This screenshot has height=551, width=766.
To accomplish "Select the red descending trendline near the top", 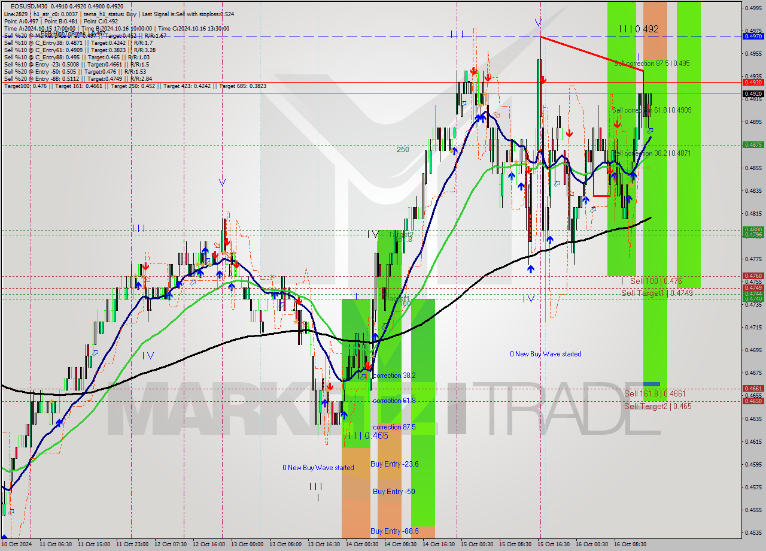I will point(592,54).
